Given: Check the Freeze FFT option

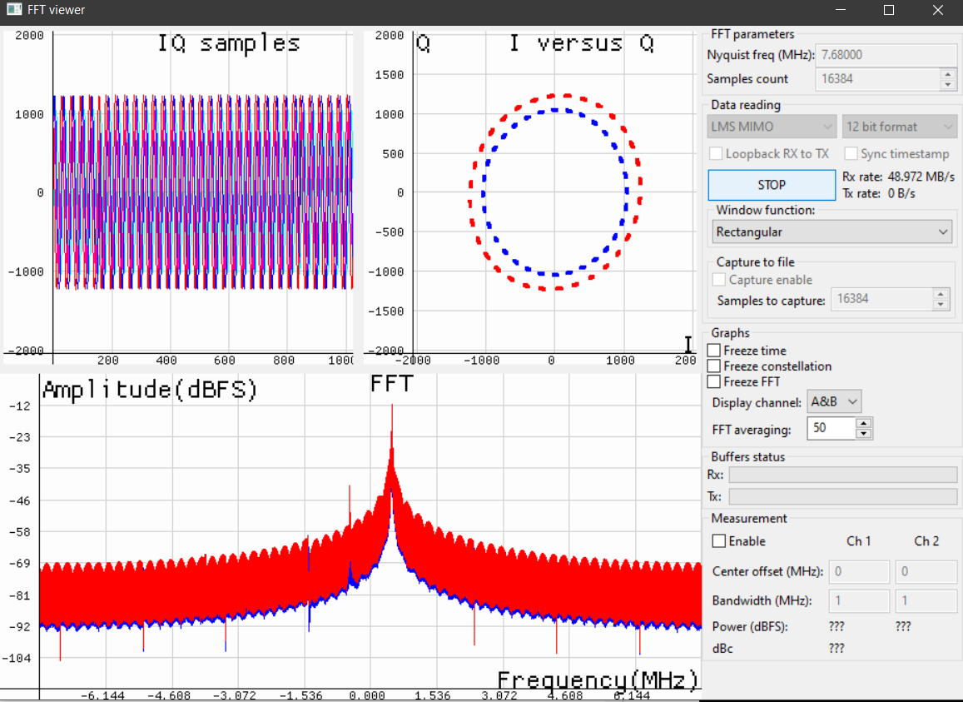Looking at the screenshot, I should 714,382.
